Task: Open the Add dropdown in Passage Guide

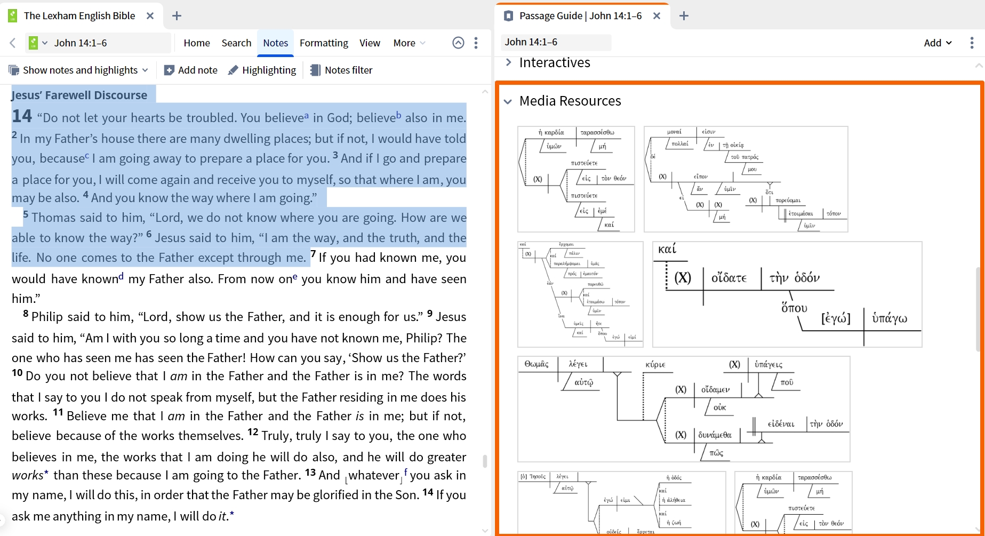Action: point(938,43)
